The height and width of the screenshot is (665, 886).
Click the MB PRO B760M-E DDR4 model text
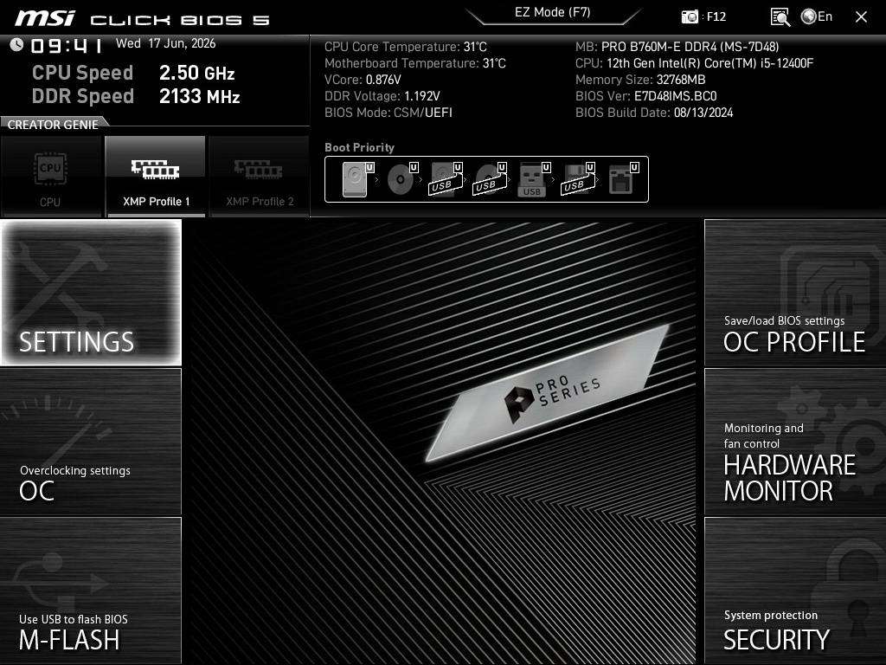pyautogui.click(x=677, y=47)
